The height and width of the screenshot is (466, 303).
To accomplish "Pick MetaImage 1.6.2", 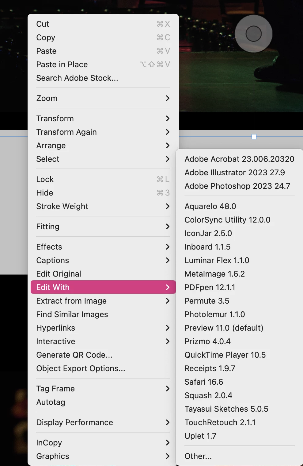I will click(x=240, y=274).
